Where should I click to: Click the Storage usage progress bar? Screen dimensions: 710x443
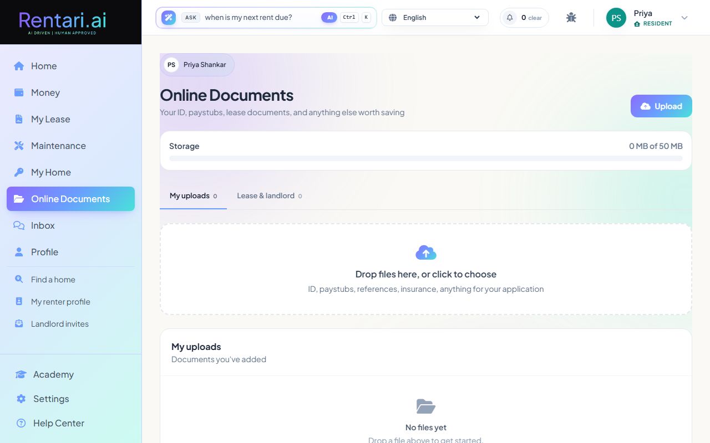[426, 158]
